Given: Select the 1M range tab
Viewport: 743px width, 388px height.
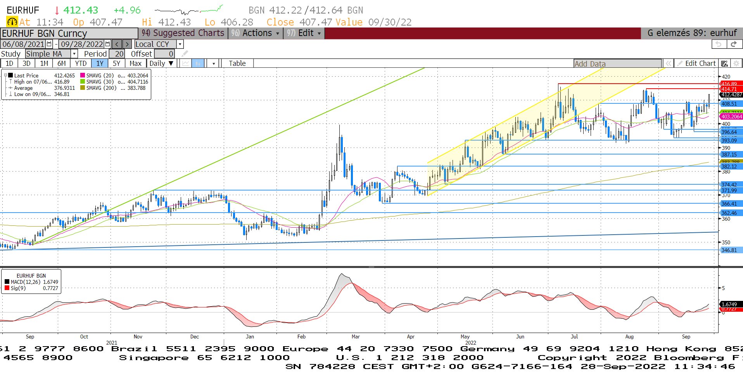Looking at the screenshot, I should [x=44, y=64].
